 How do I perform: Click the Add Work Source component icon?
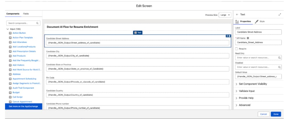(10, 70)
